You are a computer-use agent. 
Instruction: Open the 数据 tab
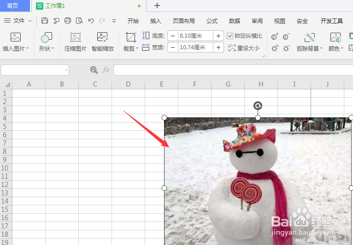coord(235,21)
